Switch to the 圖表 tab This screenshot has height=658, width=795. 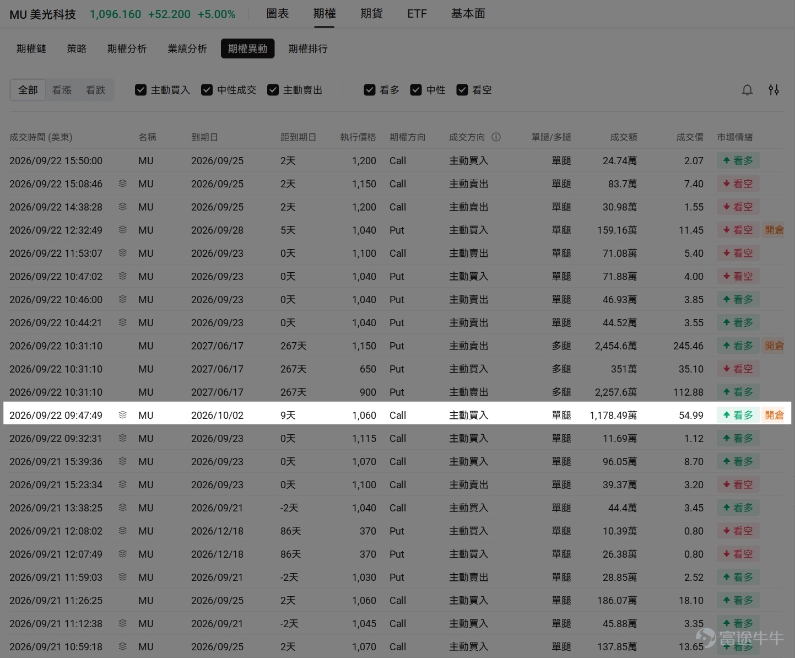[x=278, y=14]
